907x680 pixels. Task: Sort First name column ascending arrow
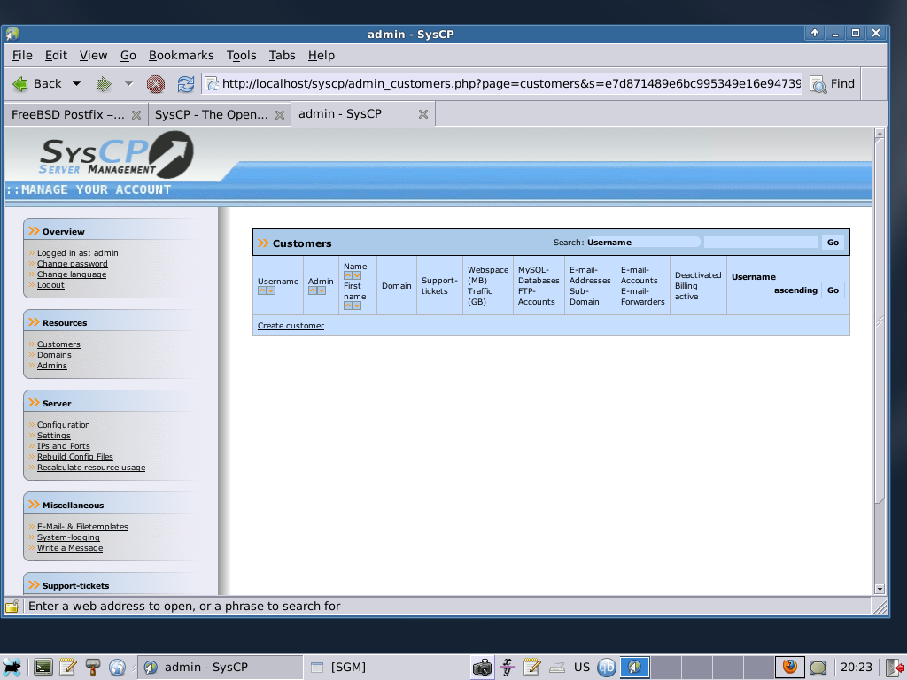click(x=347, y=305)
